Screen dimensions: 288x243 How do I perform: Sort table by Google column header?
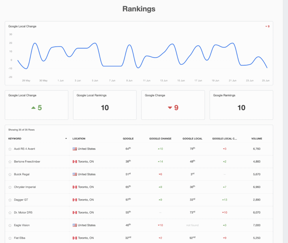(x=128, y=139)
